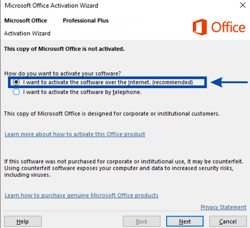The image size is (250, 228).
Task: Click the bold Microsoft Office header label
Action: click(26, 21)
